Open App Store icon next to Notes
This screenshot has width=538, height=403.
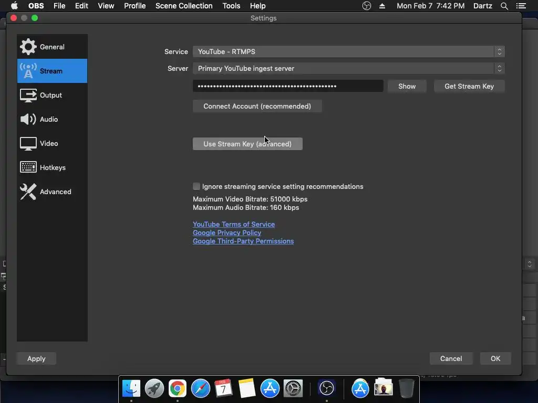(x=270, y=388)
